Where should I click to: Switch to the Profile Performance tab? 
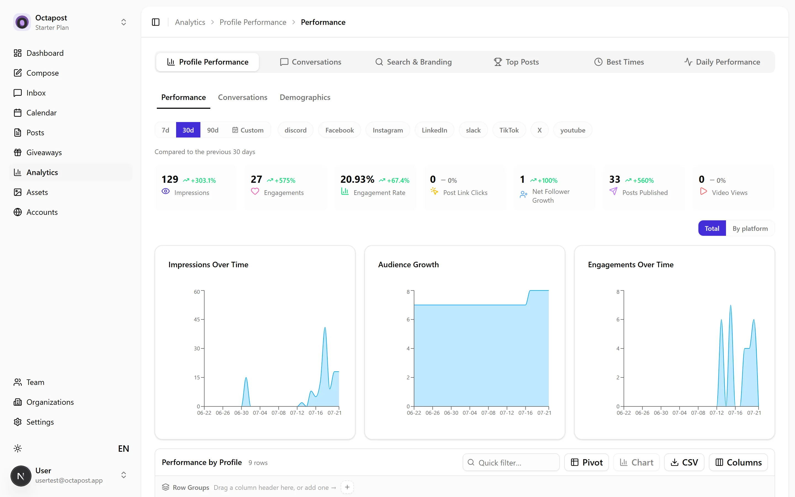tap(208, 62)
